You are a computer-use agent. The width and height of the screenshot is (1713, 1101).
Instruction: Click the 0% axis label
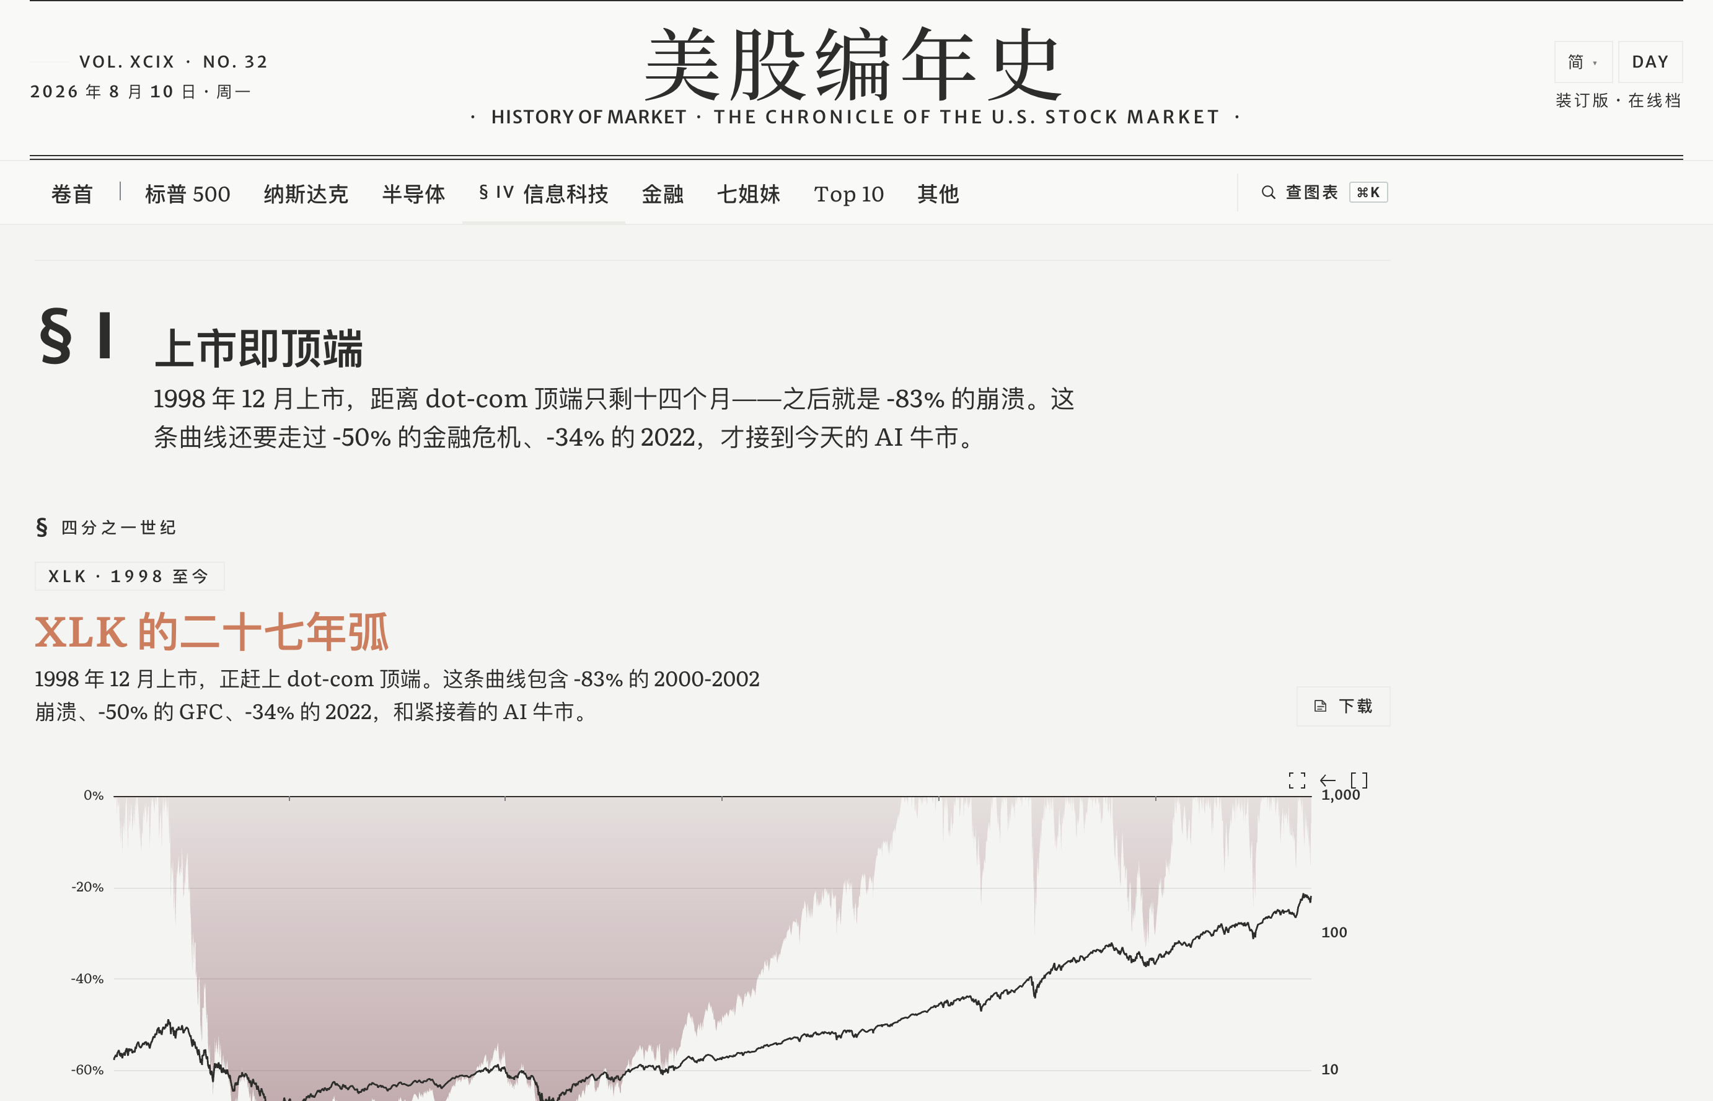(94, 796)
